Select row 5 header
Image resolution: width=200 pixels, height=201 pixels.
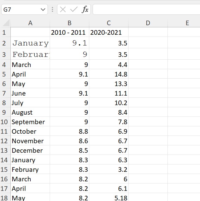click(5, 74)
